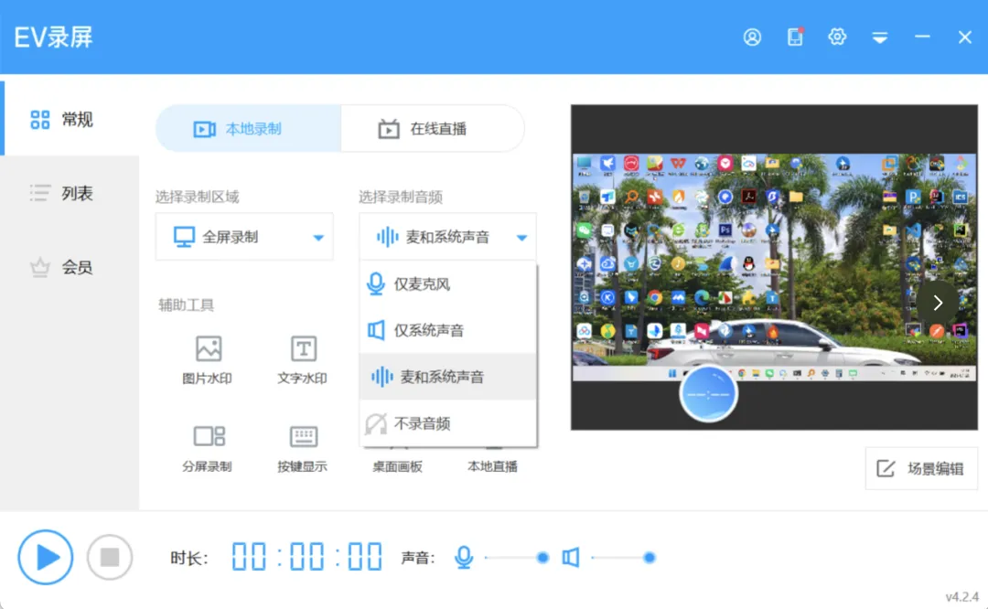The image size is (988, 609).
Task: Mute the microphone icon beside 声音
Action: pos(464,557)
